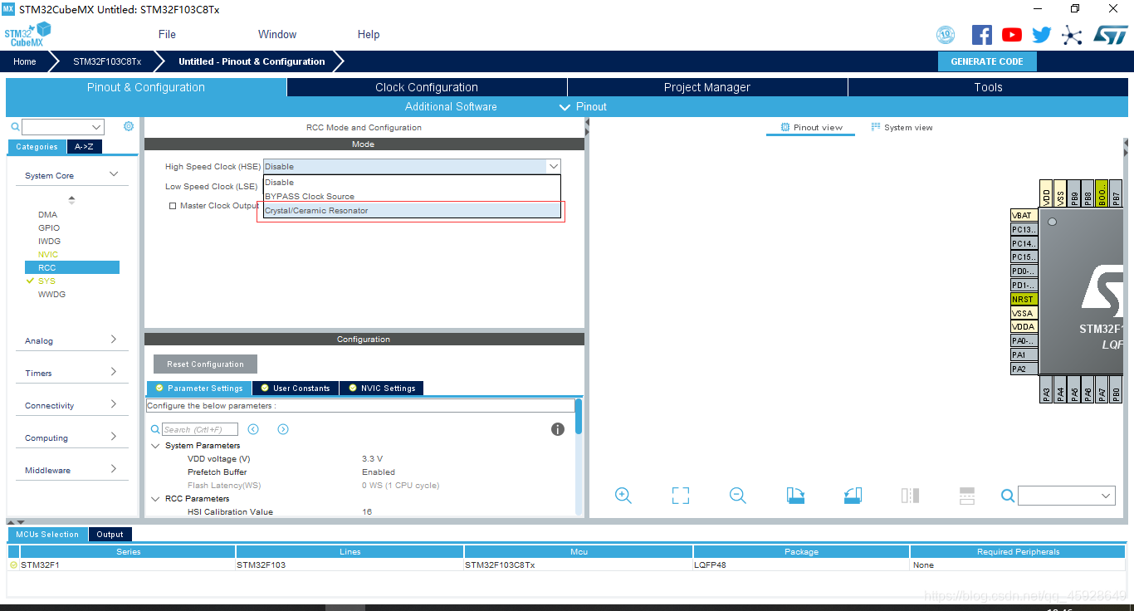
Task: Select GPIO in System Core list
Action: [x=49, y=227]
